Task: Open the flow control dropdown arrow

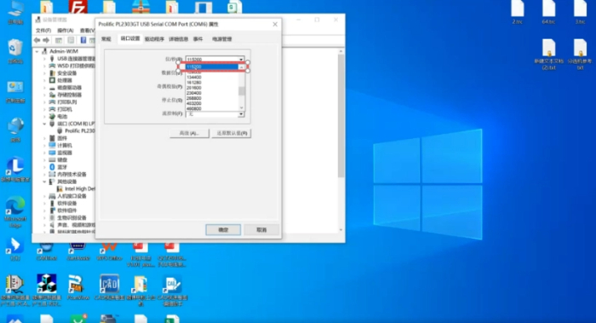Action: click(241, 114)
